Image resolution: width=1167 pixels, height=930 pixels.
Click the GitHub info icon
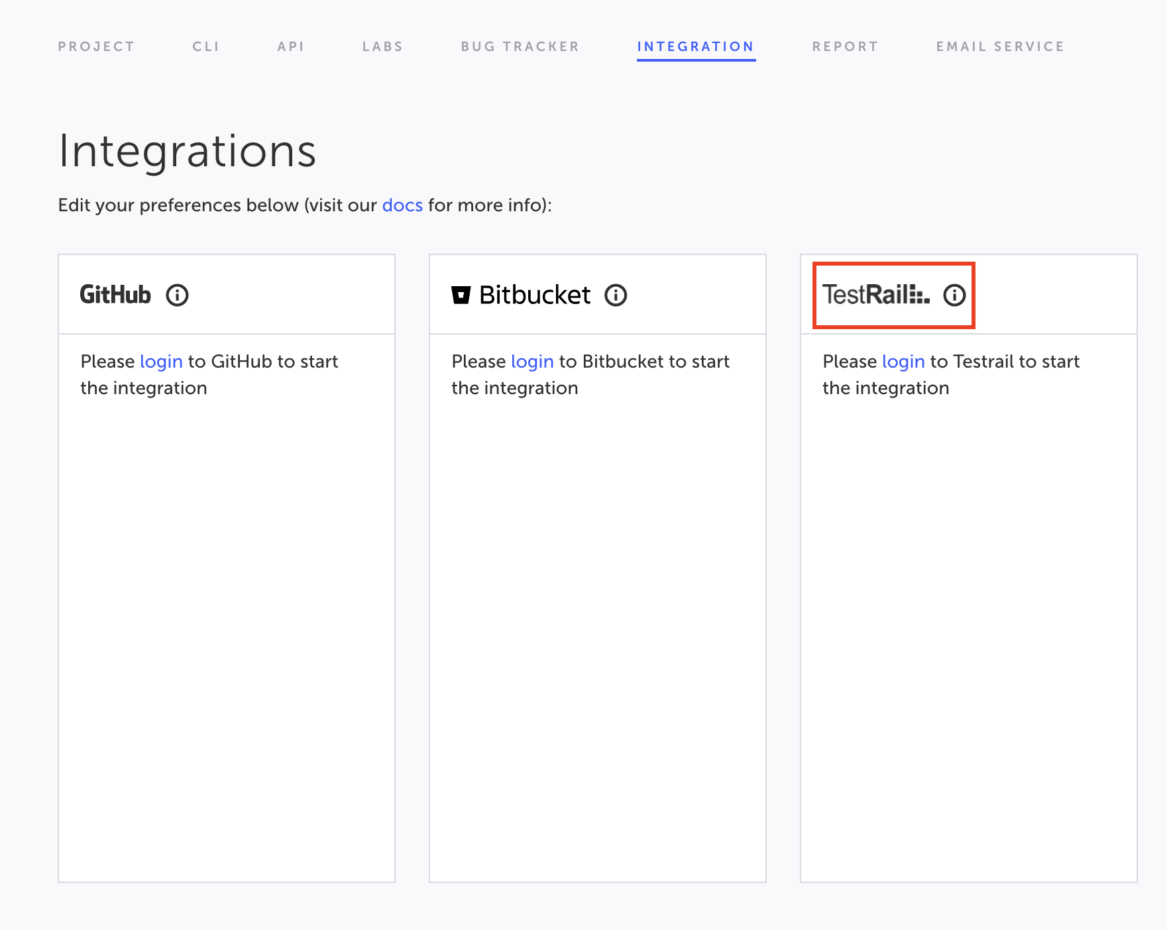click(177, 295)
